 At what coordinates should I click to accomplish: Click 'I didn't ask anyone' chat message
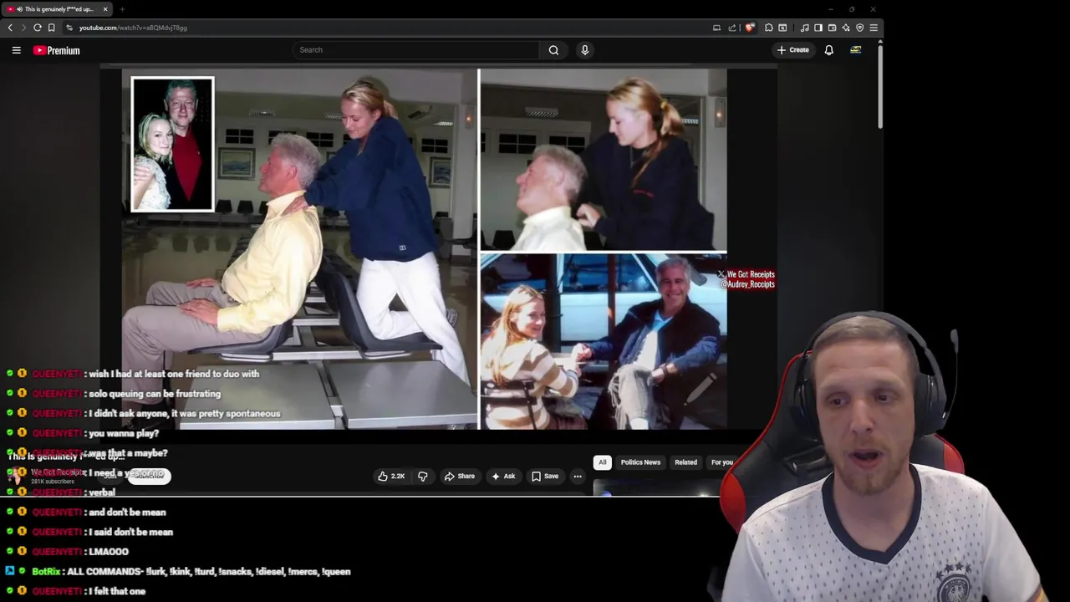click(184, 414)
